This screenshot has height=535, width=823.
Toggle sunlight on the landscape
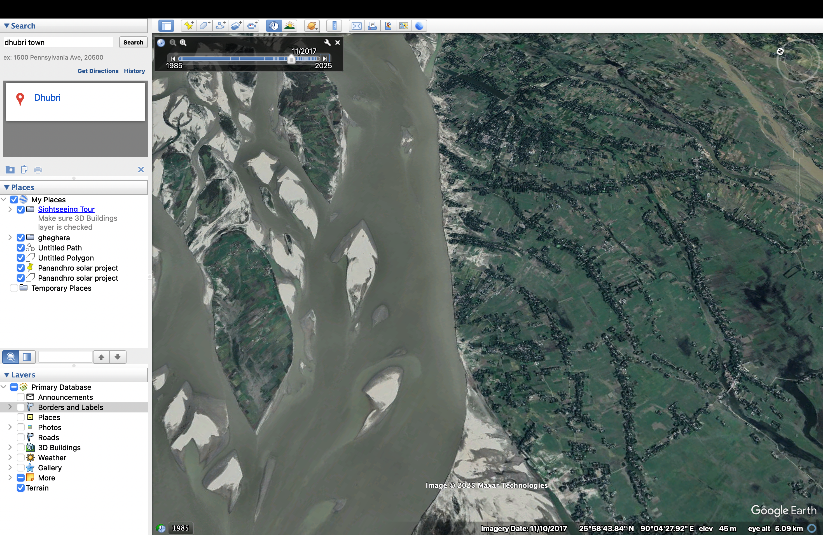[x=290, y=25]
